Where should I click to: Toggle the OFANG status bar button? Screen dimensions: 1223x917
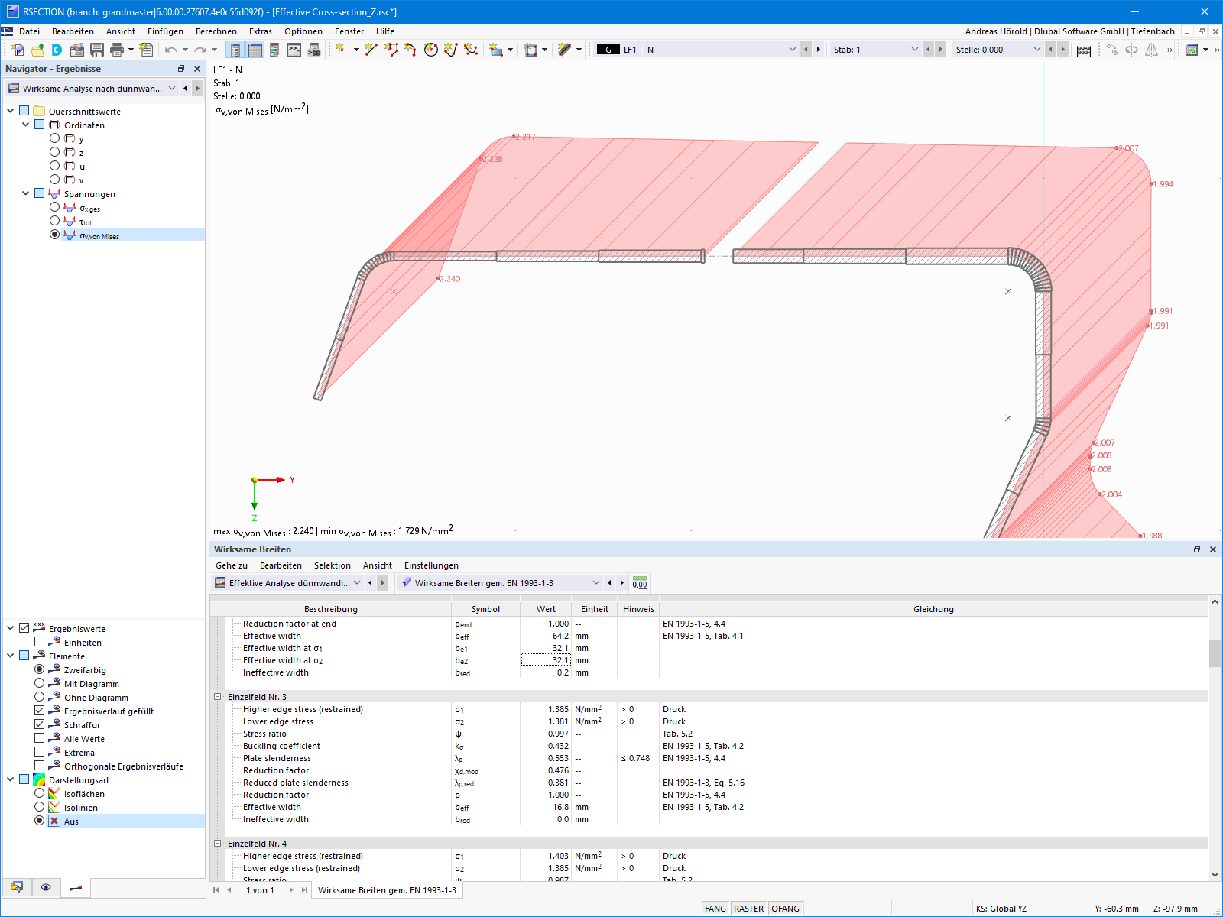(785, 909)
